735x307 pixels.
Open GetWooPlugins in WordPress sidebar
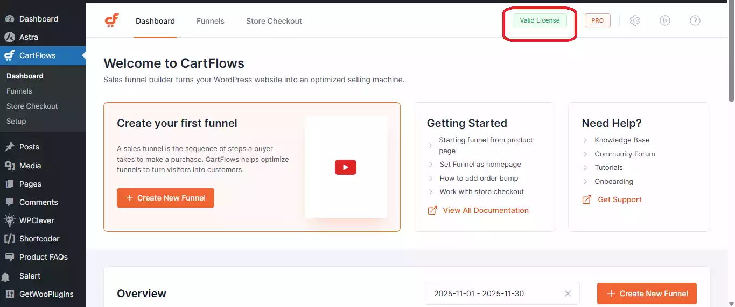(x=46, y=294)
